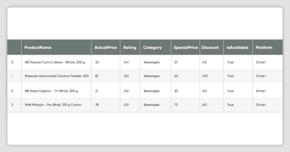
Task: Select rating 0.0 in Maxcare Coconut Powder row
Action: click(x=126, y=76)
